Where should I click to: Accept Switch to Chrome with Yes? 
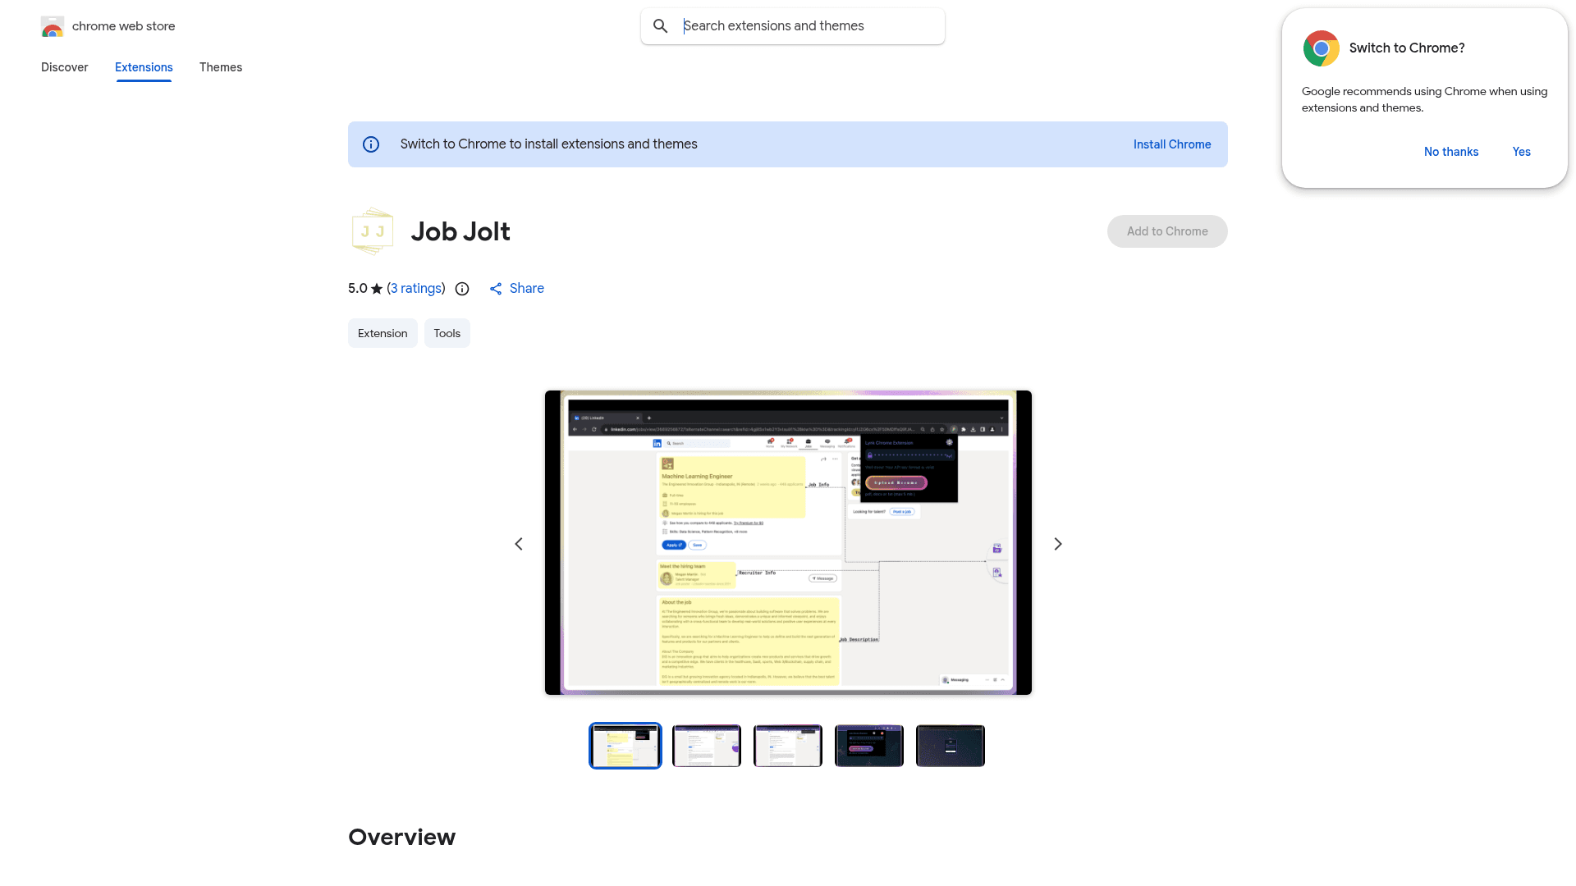(1521, 152)
